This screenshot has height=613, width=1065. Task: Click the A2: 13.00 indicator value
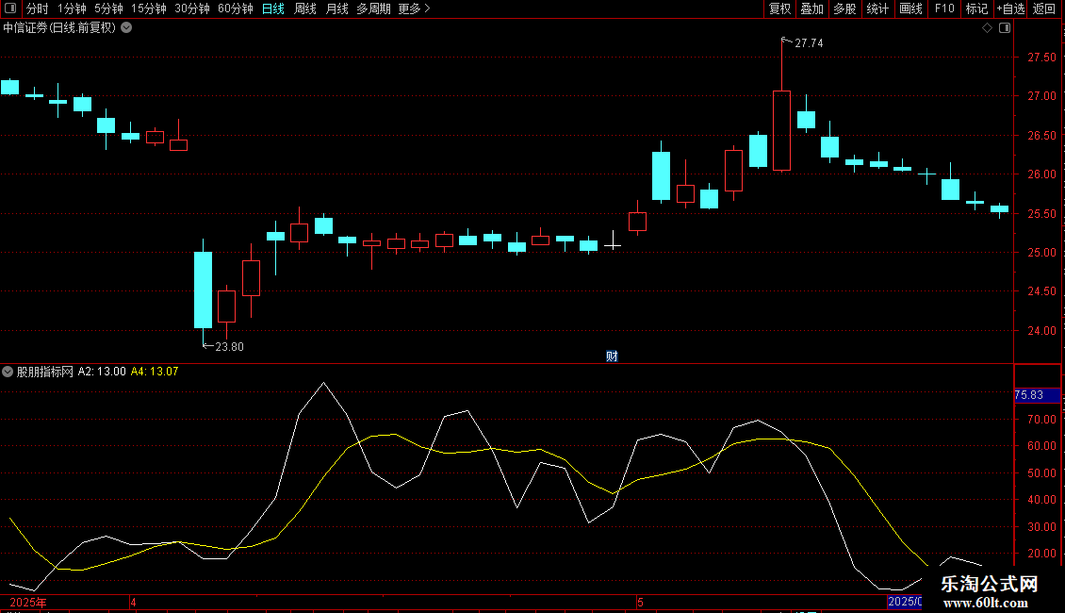click(102, 372)
